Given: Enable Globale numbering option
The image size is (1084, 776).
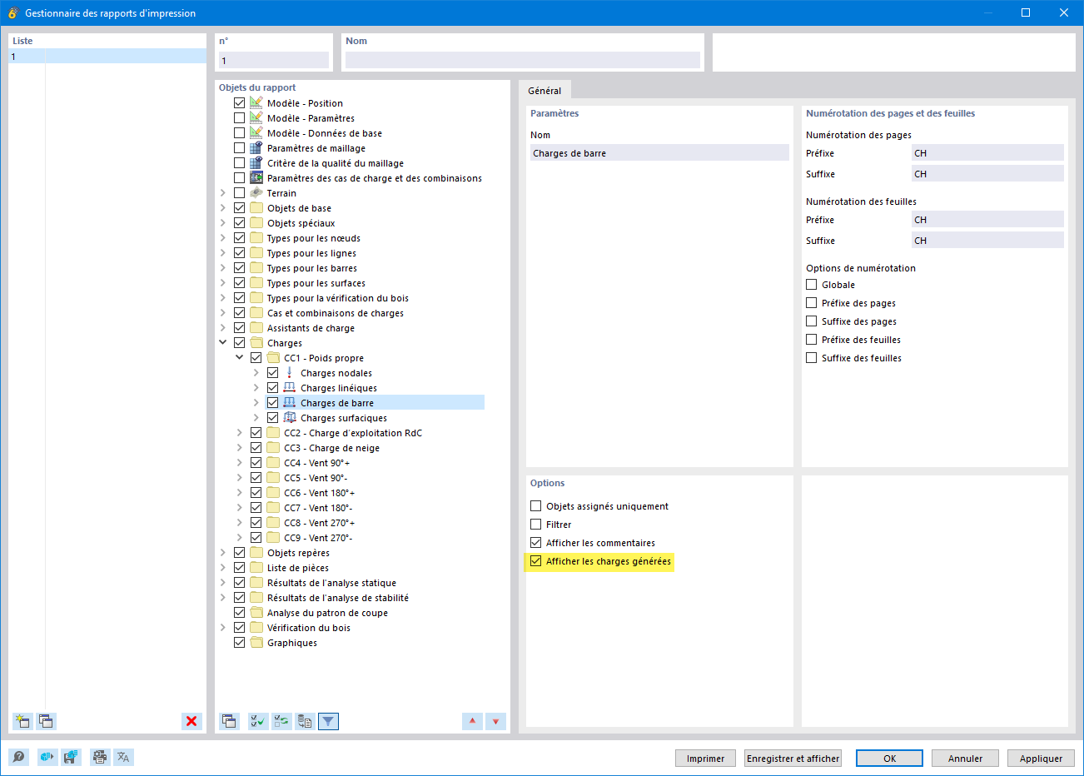Looking at the screenshot, I should click(x=812, y=285).
